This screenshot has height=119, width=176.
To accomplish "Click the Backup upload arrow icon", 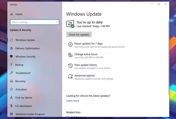I will (11, 65).
